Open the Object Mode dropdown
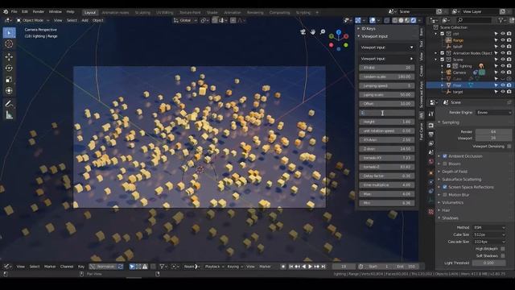 click(32, 20)
